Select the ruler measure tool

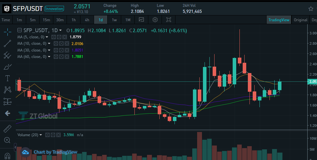(x=7, y=128)
